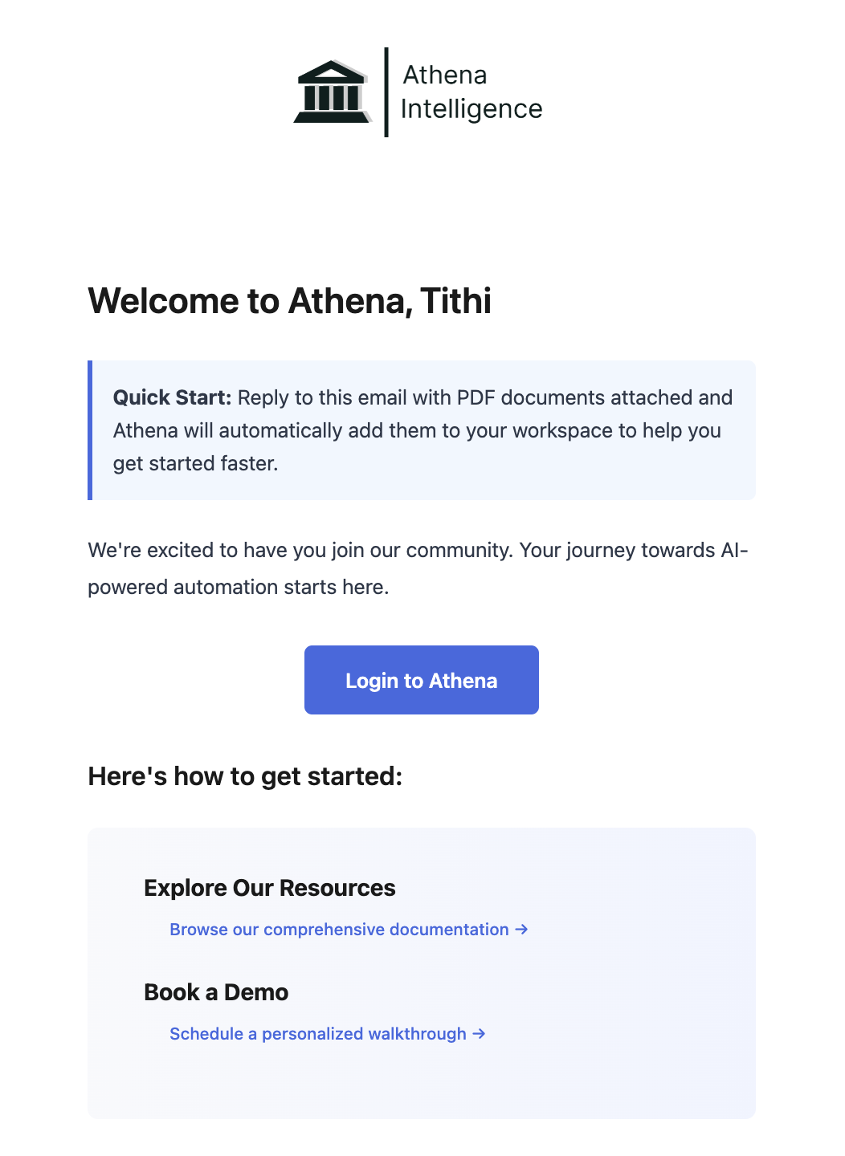Click the vertical divider line in logo
Viewport: 845px width, 1156px height.
(x=386, y=92)
